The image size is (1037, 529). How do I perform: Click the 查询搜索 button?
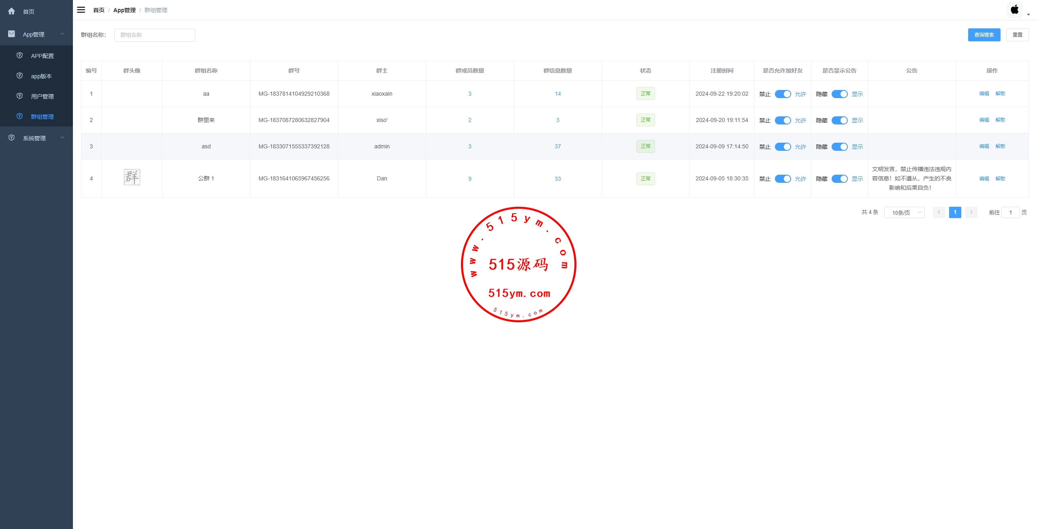984,35
